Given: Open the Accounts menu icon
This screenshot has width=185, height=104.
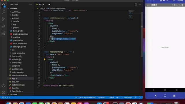Looking at the screenshot, I should click(3, 86).
